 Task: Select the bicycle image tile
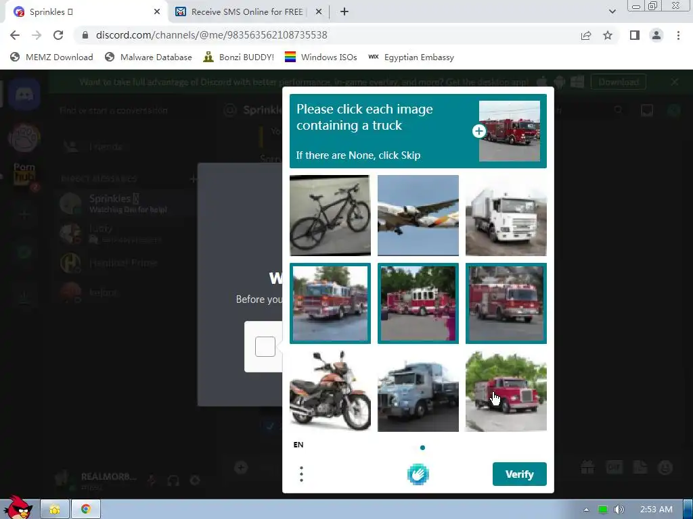click(x=330, y=216)
